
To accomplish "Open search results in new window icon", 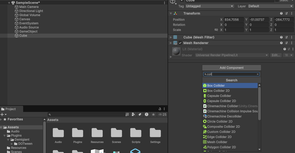I will coord(127,114).
